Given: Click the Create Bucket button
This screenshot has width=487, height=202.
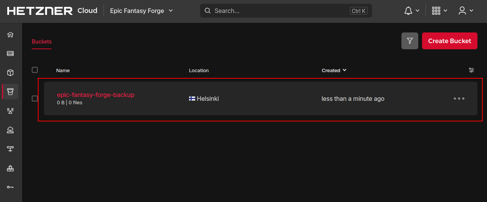Looking at the screenshot, I should pos(450,41).
